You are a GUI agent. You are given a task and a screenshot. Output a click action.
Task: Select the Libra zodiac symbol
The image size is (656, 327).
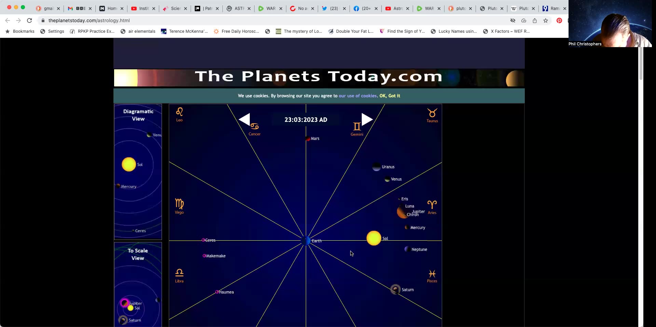(179, 272)
